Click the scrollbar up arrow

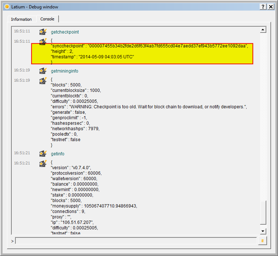click(263, 30)
